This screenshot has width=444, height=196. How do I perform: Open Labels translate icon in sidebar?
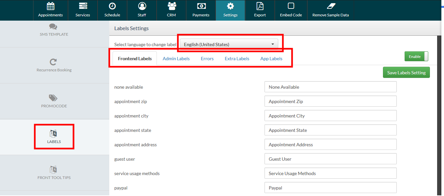(53, 134)
